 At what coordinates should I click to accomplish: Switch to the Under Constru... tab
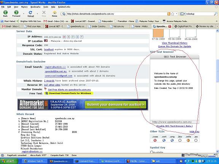[97, 26]
